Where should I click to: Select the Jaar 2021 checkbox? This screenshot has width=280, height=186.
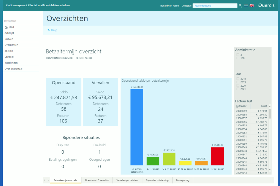pyautogui.click(x=238, y=89)
